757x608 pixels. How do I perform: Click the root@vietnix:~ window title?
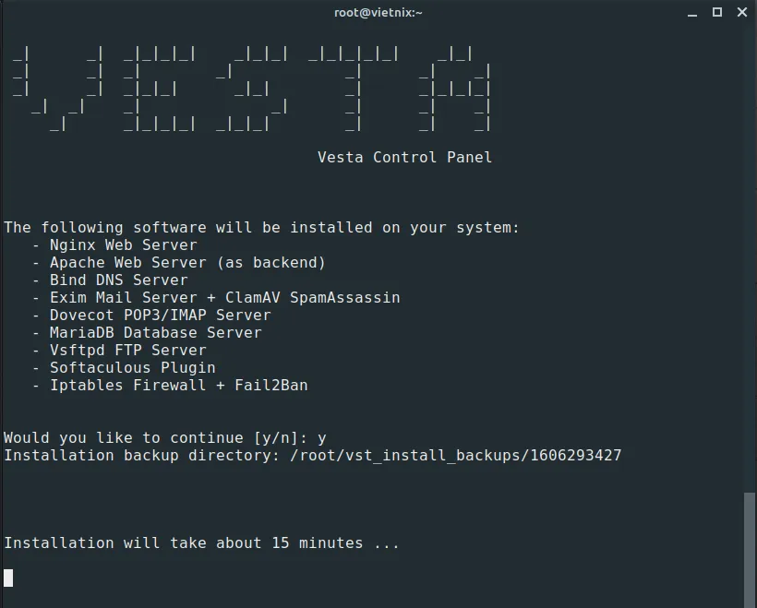coord(378,13)
